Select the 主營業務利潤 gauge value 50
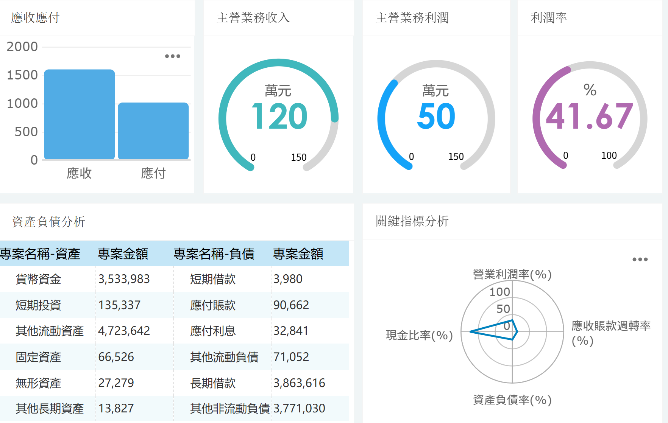The height and width of the screenshot is (423, 668). point(436,117)
